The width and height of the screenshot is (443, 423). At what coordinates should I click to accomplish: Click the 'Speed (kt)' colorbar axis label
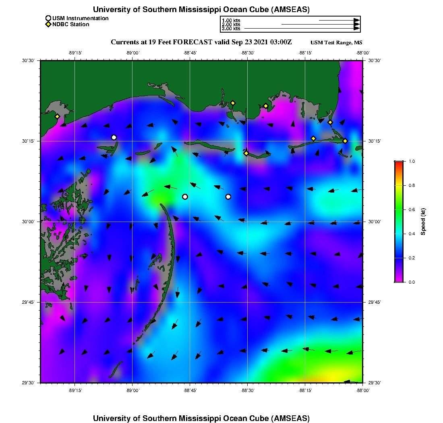(x=423, y=222)
